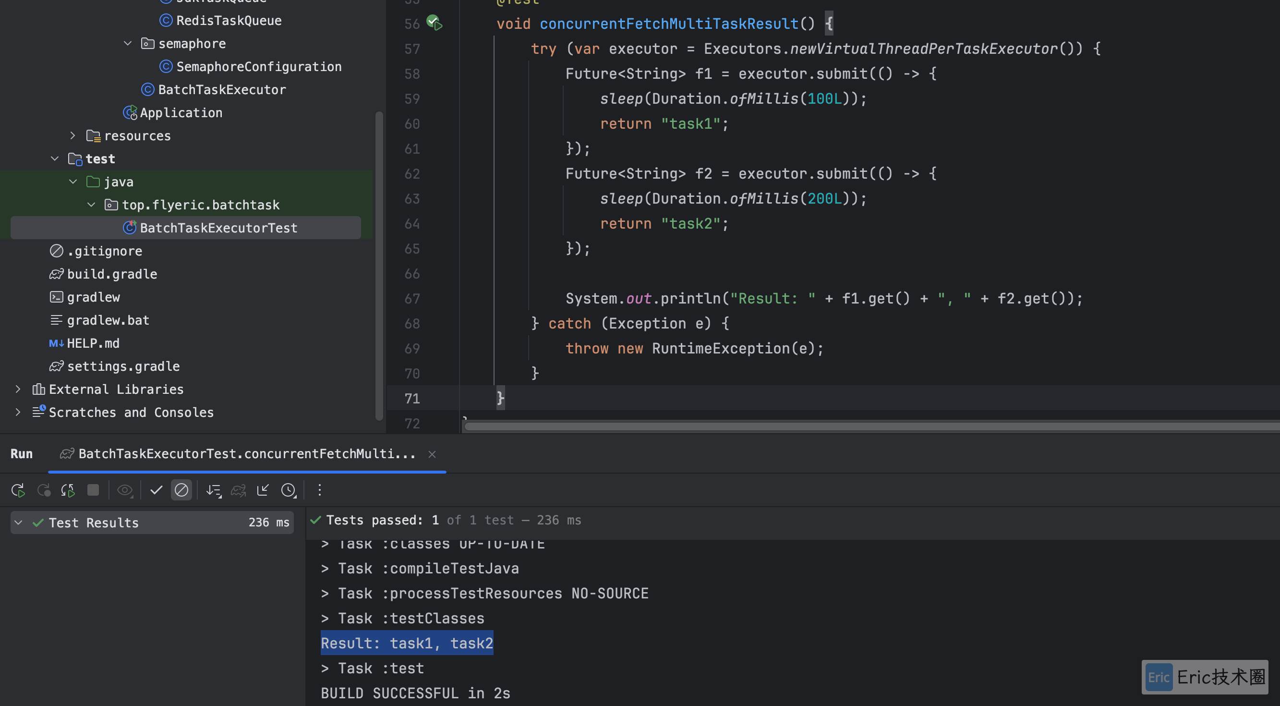Screen dimensions: 1280x706
Task: Close the BatchTaskExecutorTest run tab
Action: 432,454
